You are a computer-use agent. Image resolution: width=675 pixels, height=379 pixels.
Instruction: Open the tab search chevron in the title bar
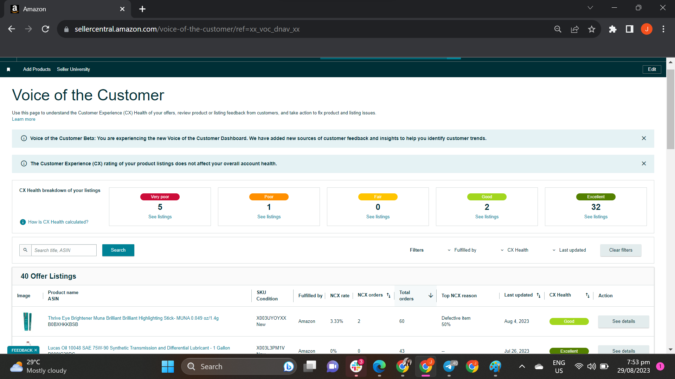point(590,8)
